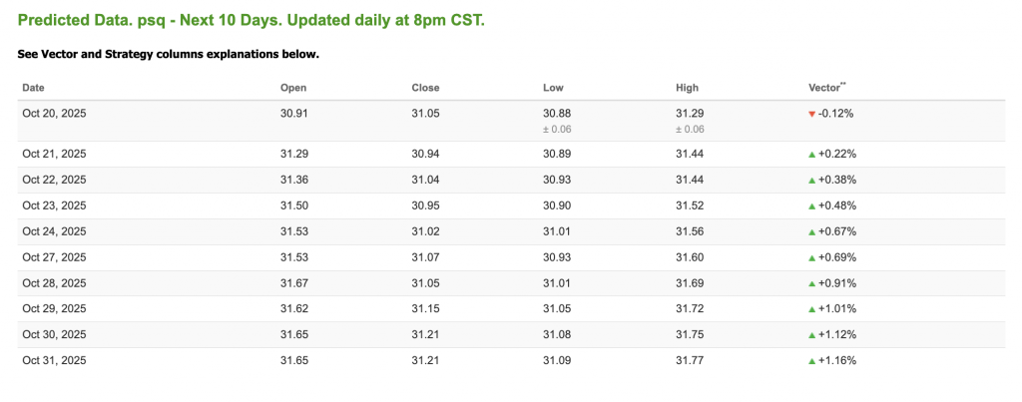The height and width of the screenshot is (402, 1022).
Task: Click green up arrow for Oct 28
Action: [x=811, y=283]
